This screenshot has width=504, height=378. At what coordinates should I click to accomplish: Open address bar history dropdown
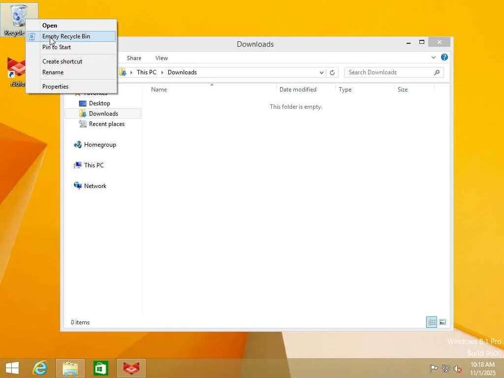pos(321,73)
